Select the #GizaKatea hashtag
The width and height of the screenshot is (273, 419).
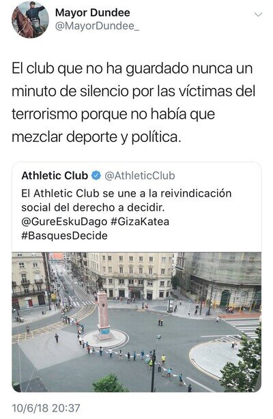pos(140,222)
